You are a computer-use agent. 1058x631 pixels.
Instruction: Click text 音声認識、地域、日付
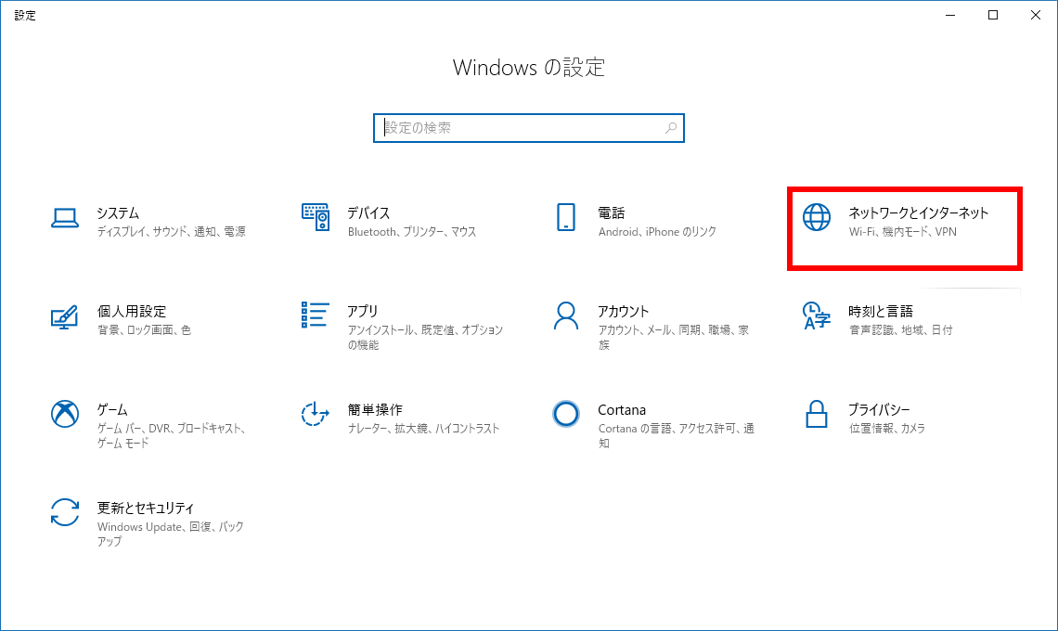point(901,330)
